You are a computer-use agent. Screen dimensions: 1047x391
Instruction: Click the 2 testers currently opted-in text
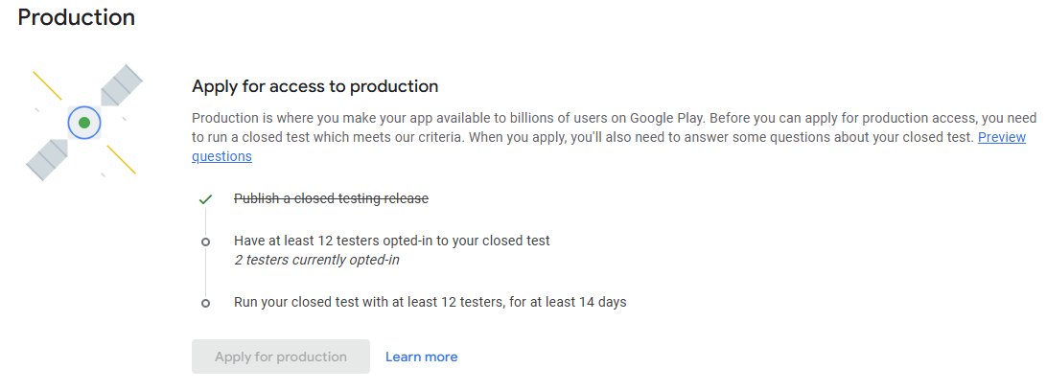point(316,261)
